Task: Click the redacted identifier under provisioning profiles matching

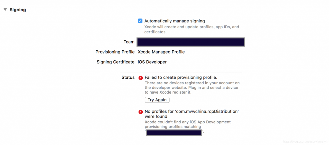Action: 174,133
